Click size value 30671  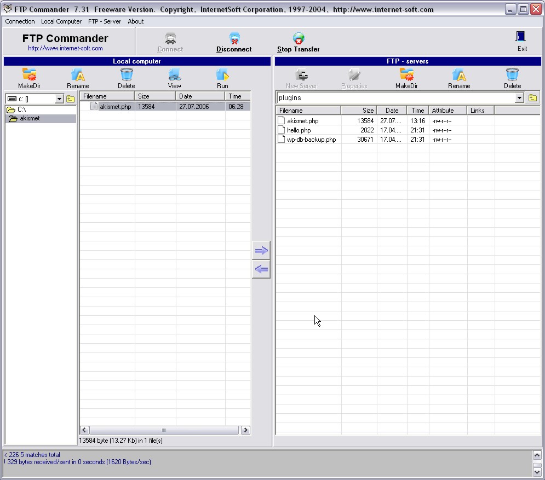click(x=365, y=140)
